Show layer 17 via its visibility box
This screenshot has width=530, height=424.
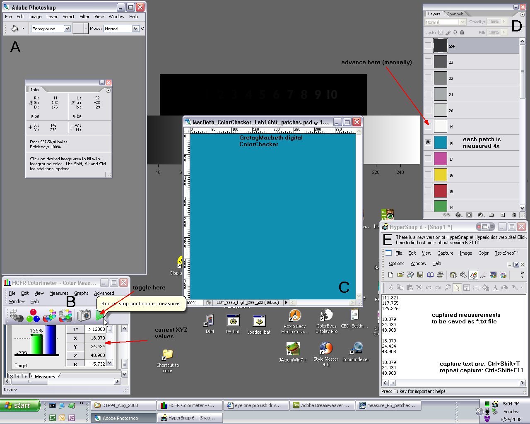428,159
